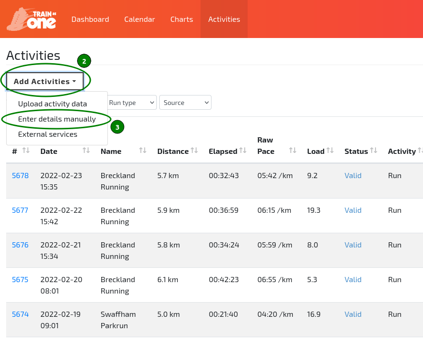Screen dimensions: 423x342
Task: Click the Train as One shoe logo
Action: point(30,19)
